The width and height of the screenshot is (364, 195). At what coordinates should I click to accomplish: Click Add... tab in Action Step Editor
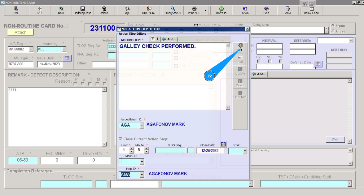coord(169,39)
